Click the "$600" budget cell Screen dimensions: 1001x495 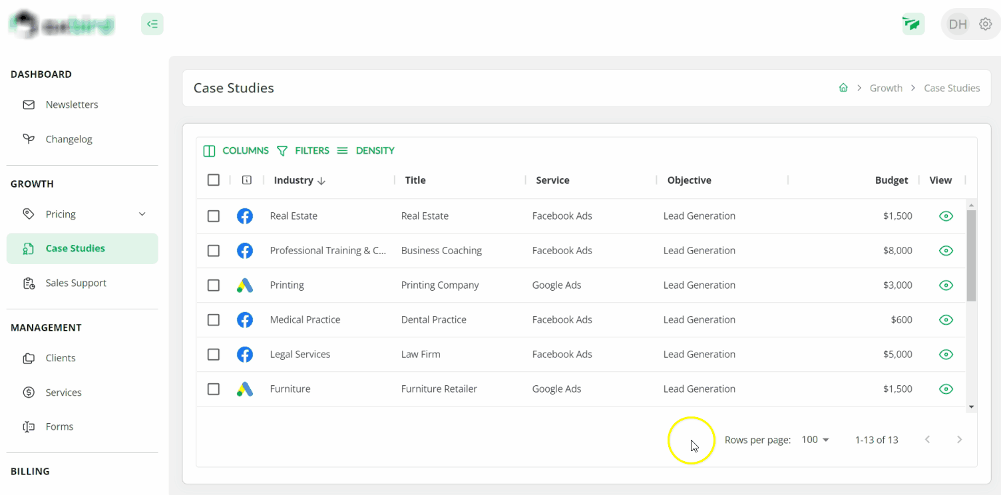tap(901, 320)
